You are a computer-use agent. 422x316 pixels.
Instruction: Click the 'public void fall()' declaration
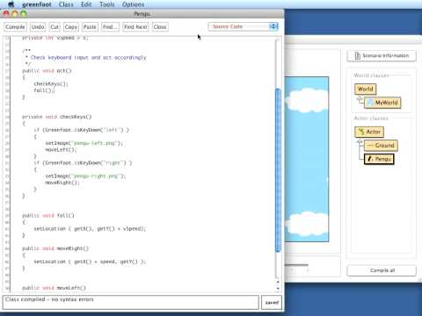tap(48, 216)
